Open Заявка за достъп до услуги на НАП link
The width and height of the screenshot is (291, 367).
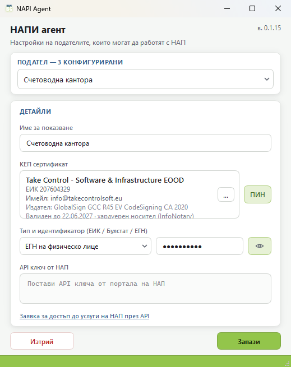tap(84, 316)
